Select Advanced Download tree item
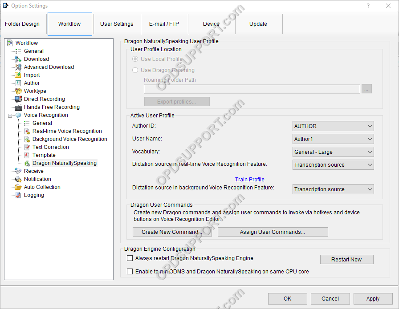399x309 pixels. (x=49, y=67)
